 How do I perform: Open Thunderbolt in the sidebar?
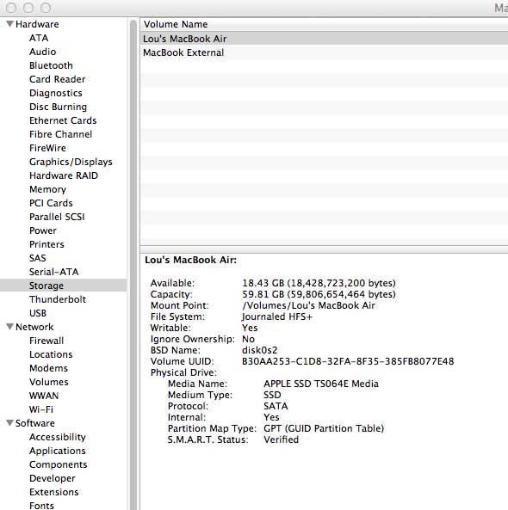[58, 299]
